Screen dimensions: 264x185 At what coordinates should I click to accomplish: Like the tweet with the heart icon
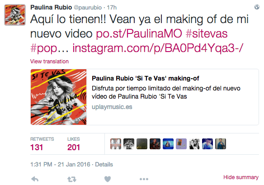tap(108, 179)
